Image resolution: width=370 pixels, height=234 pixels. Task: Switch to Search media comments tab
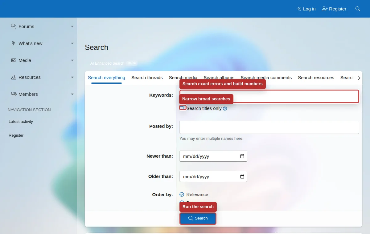coord(266,78)
